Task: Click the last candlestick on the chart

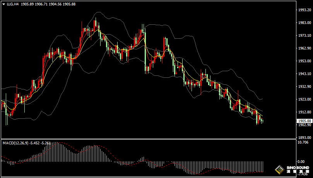Action: tap(262, 121)
